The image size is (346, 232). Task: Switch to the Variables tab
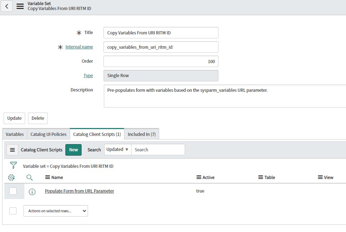click(x=15, y=134)
